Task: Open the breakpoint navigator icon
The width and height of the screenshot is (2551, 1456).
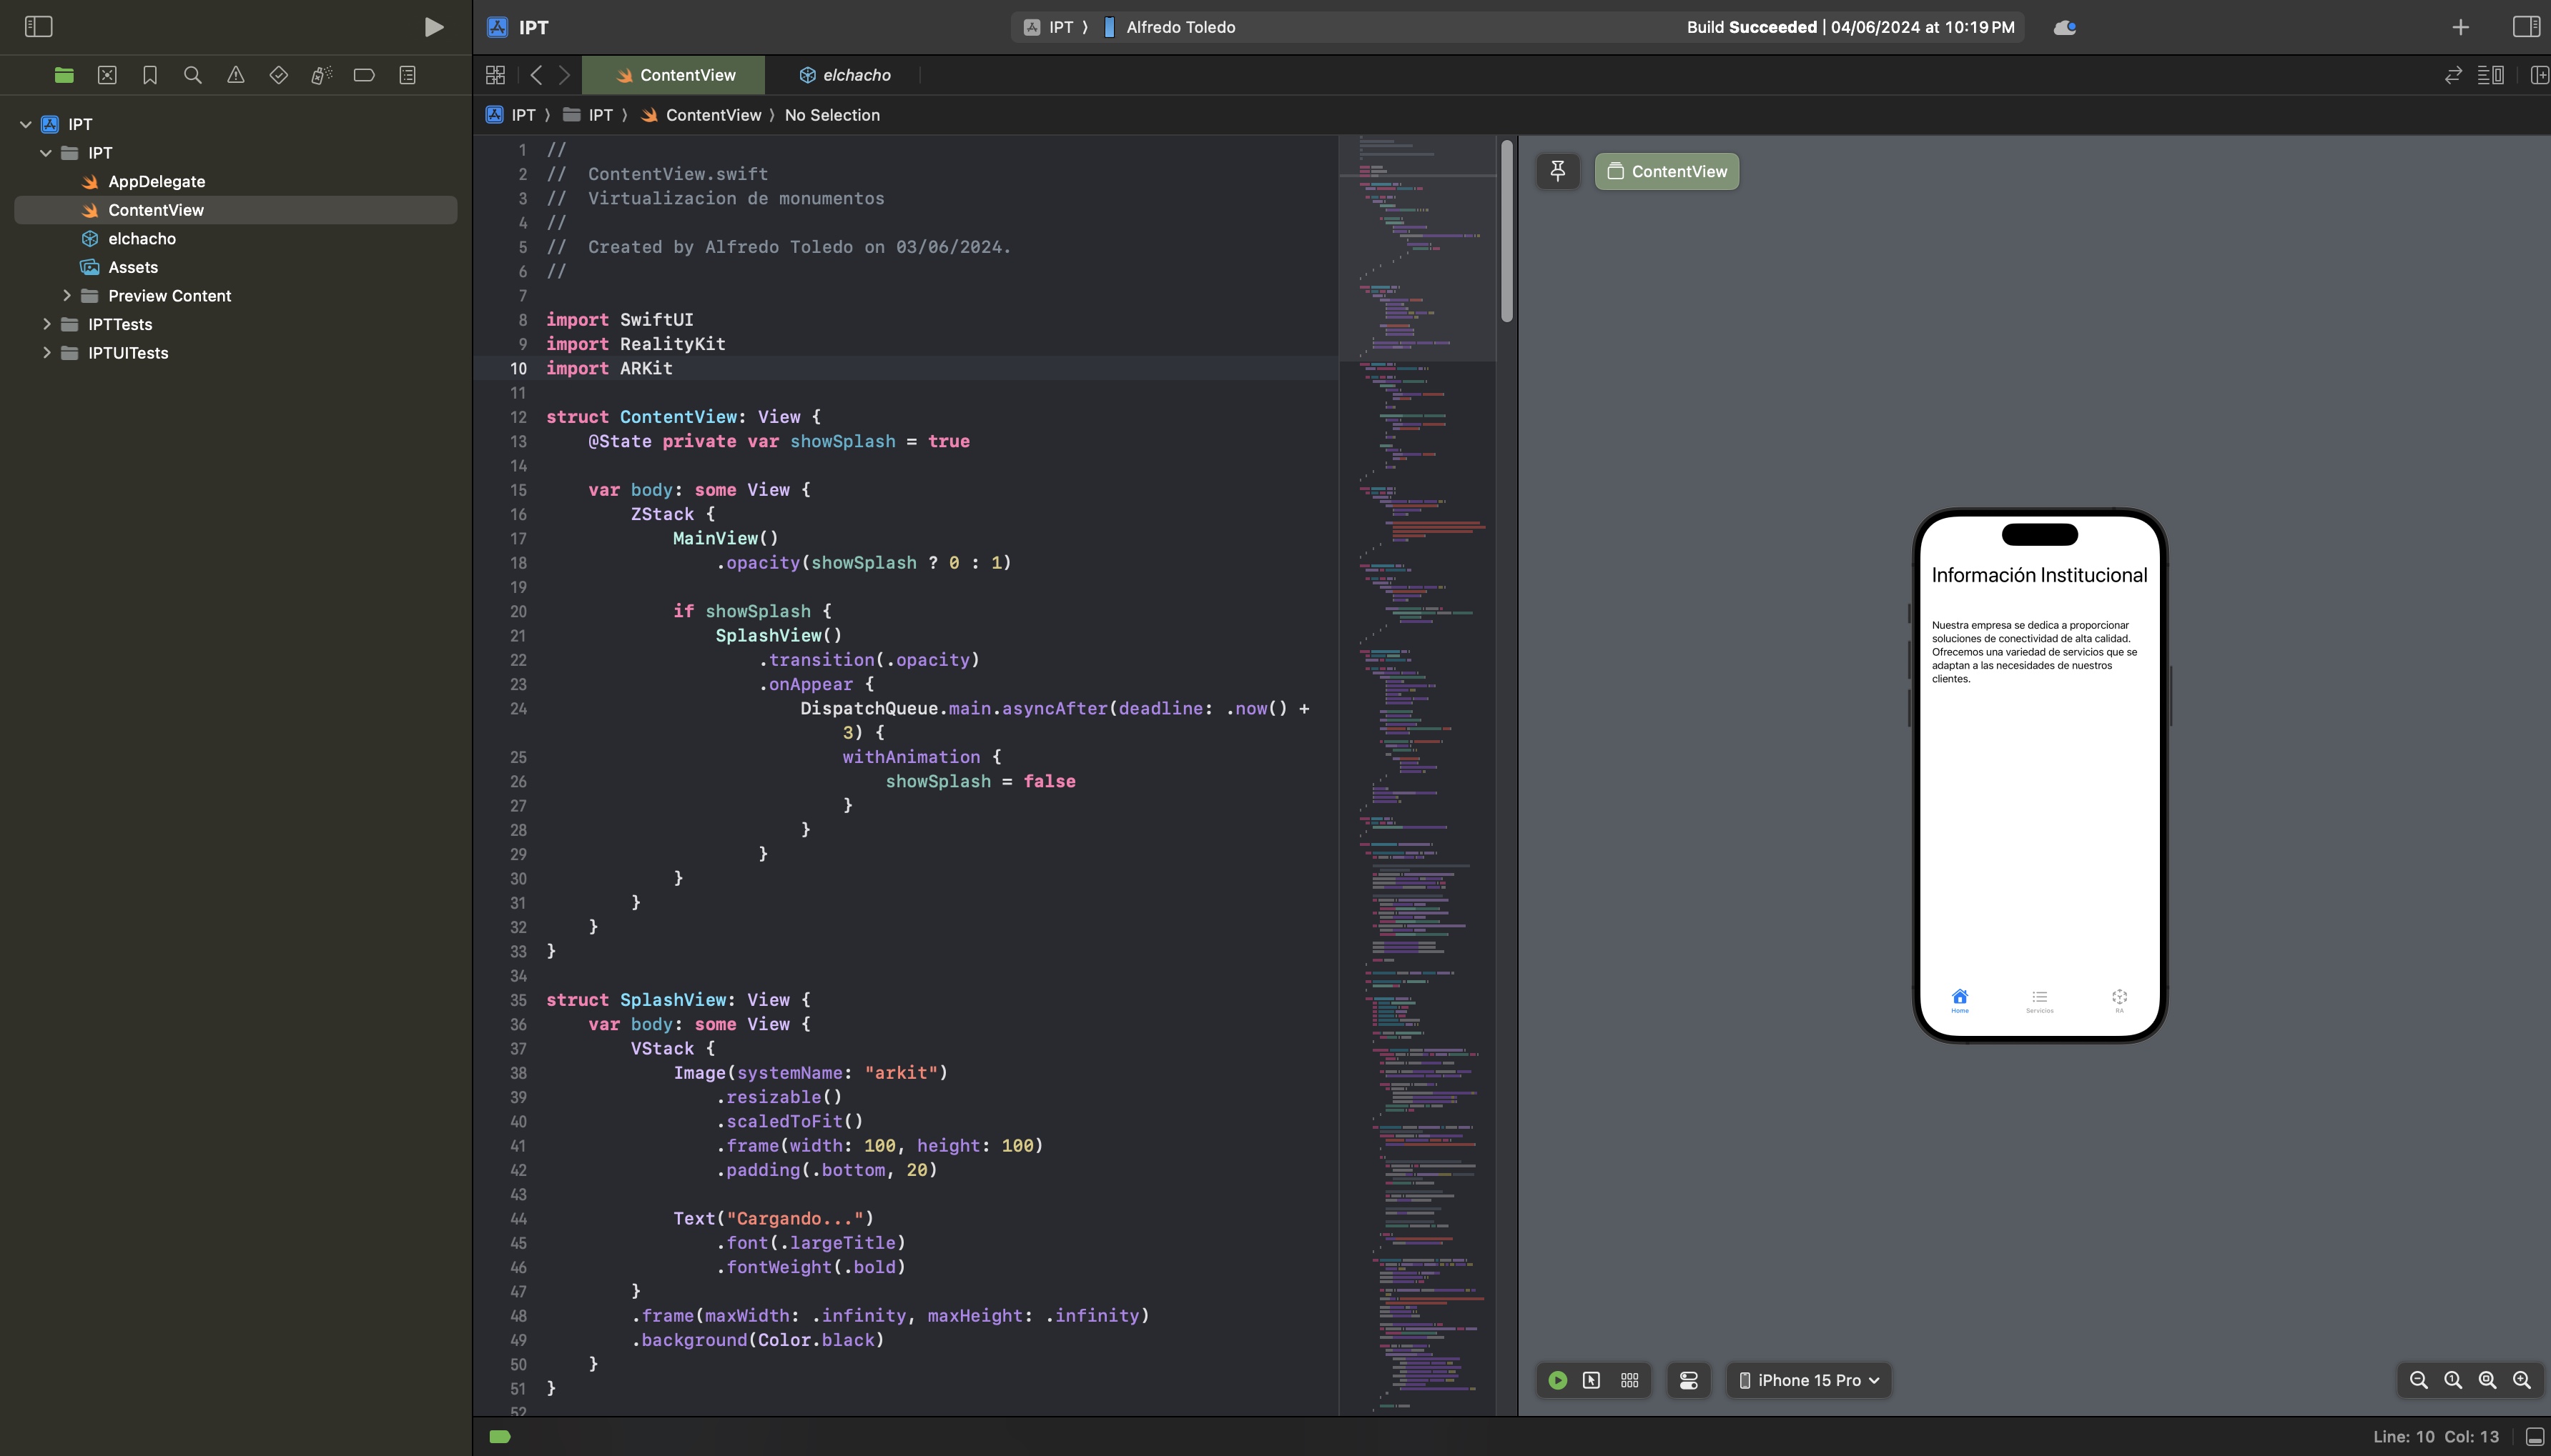Action: click(365, 75)
